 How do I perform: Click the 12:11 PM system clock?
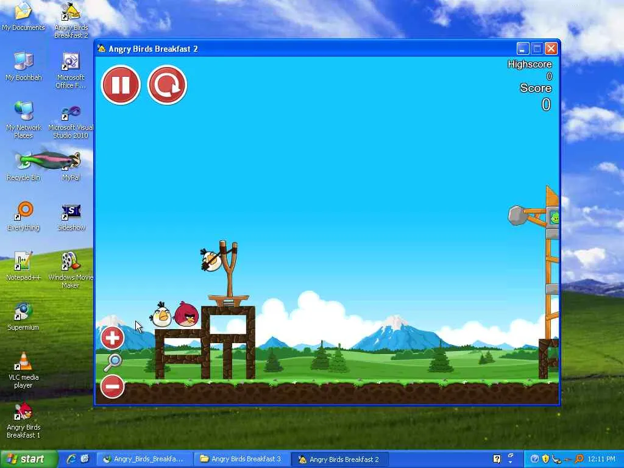click(x=601, y=459)
